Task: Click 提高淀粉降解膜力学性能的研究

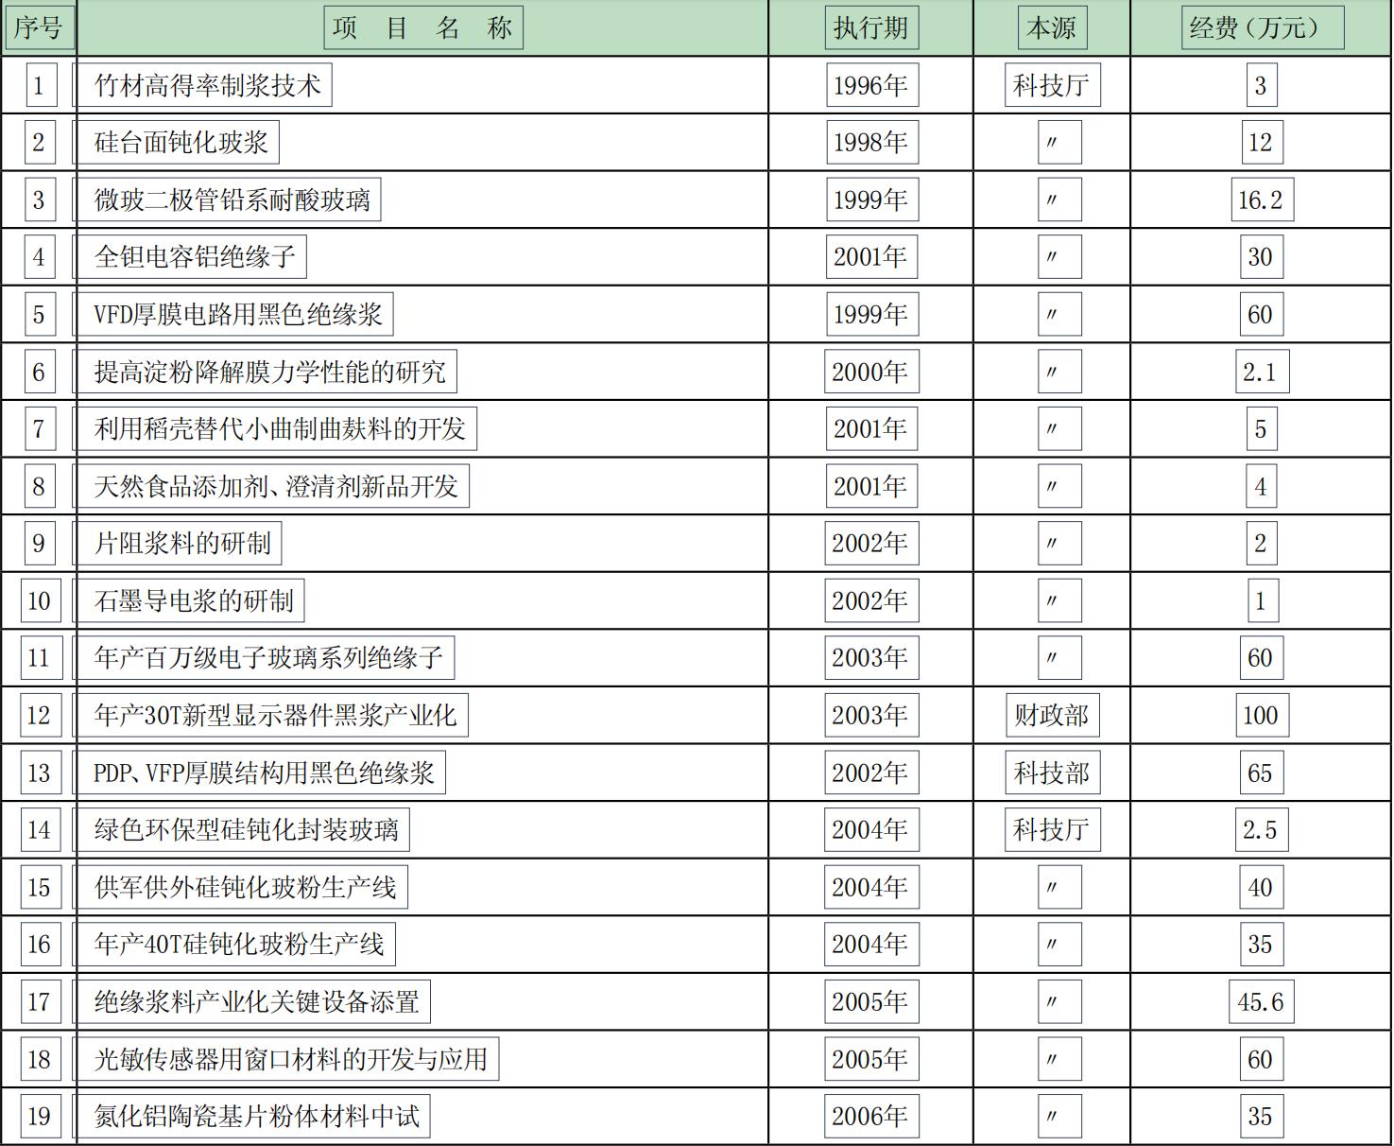Action: (266, 372)
